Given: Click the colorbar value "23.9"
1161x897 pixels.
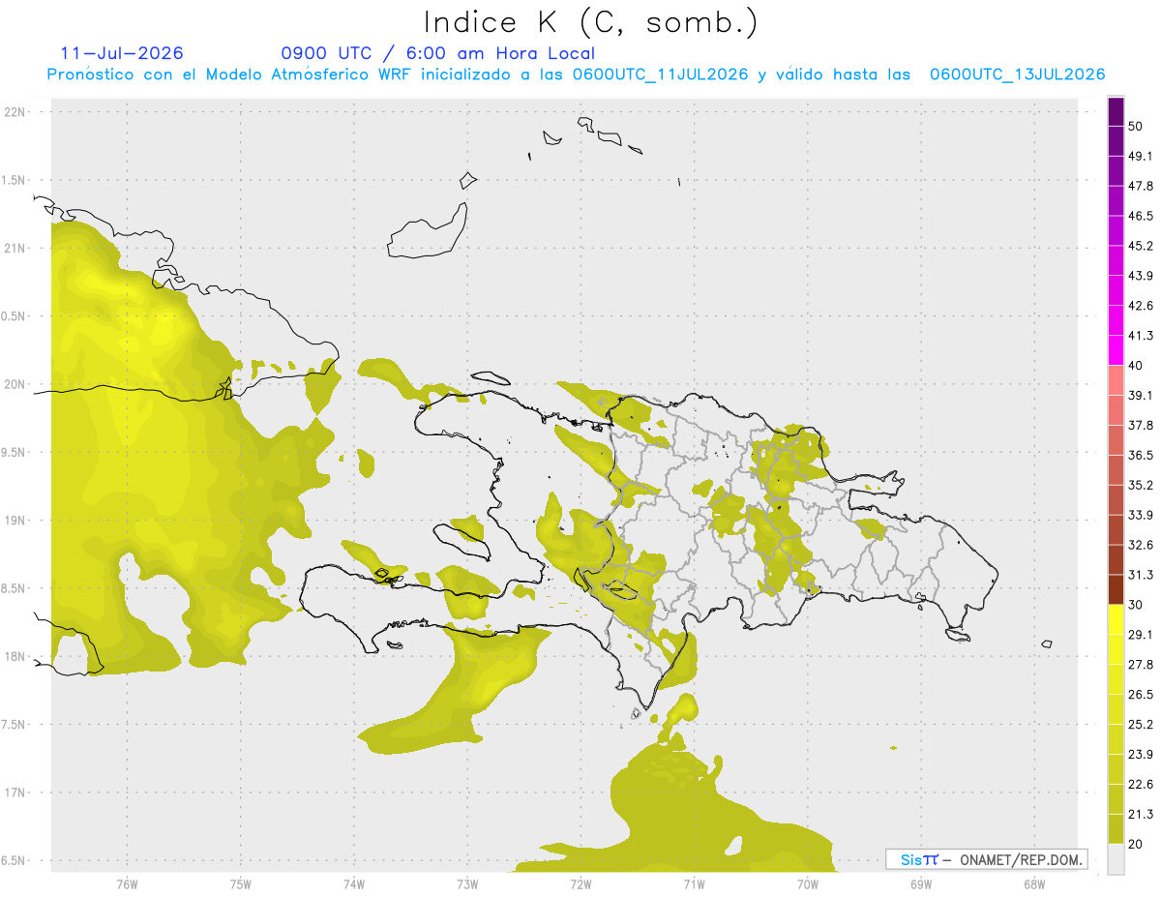Looking at the screenshot, I should 1141,755.
